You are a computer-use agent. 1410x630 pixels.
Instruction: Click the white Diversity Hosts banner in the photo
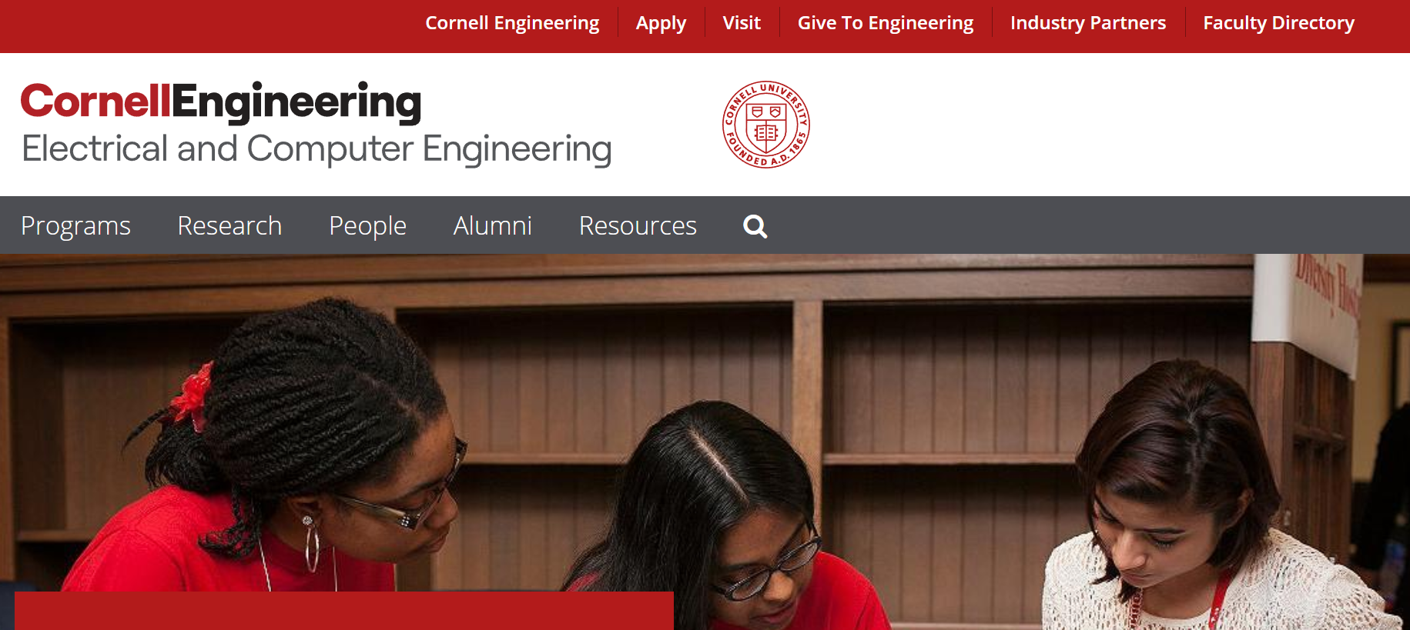[x=1307, y=308]
